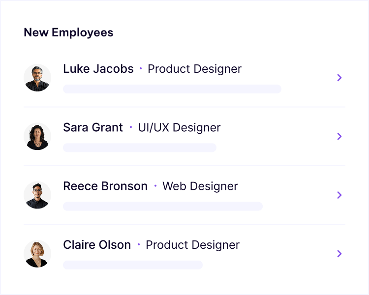The image size is (369, 295).
Task: Click the placeholder bar under Sara Grant
Action: (x=140, y=147)
